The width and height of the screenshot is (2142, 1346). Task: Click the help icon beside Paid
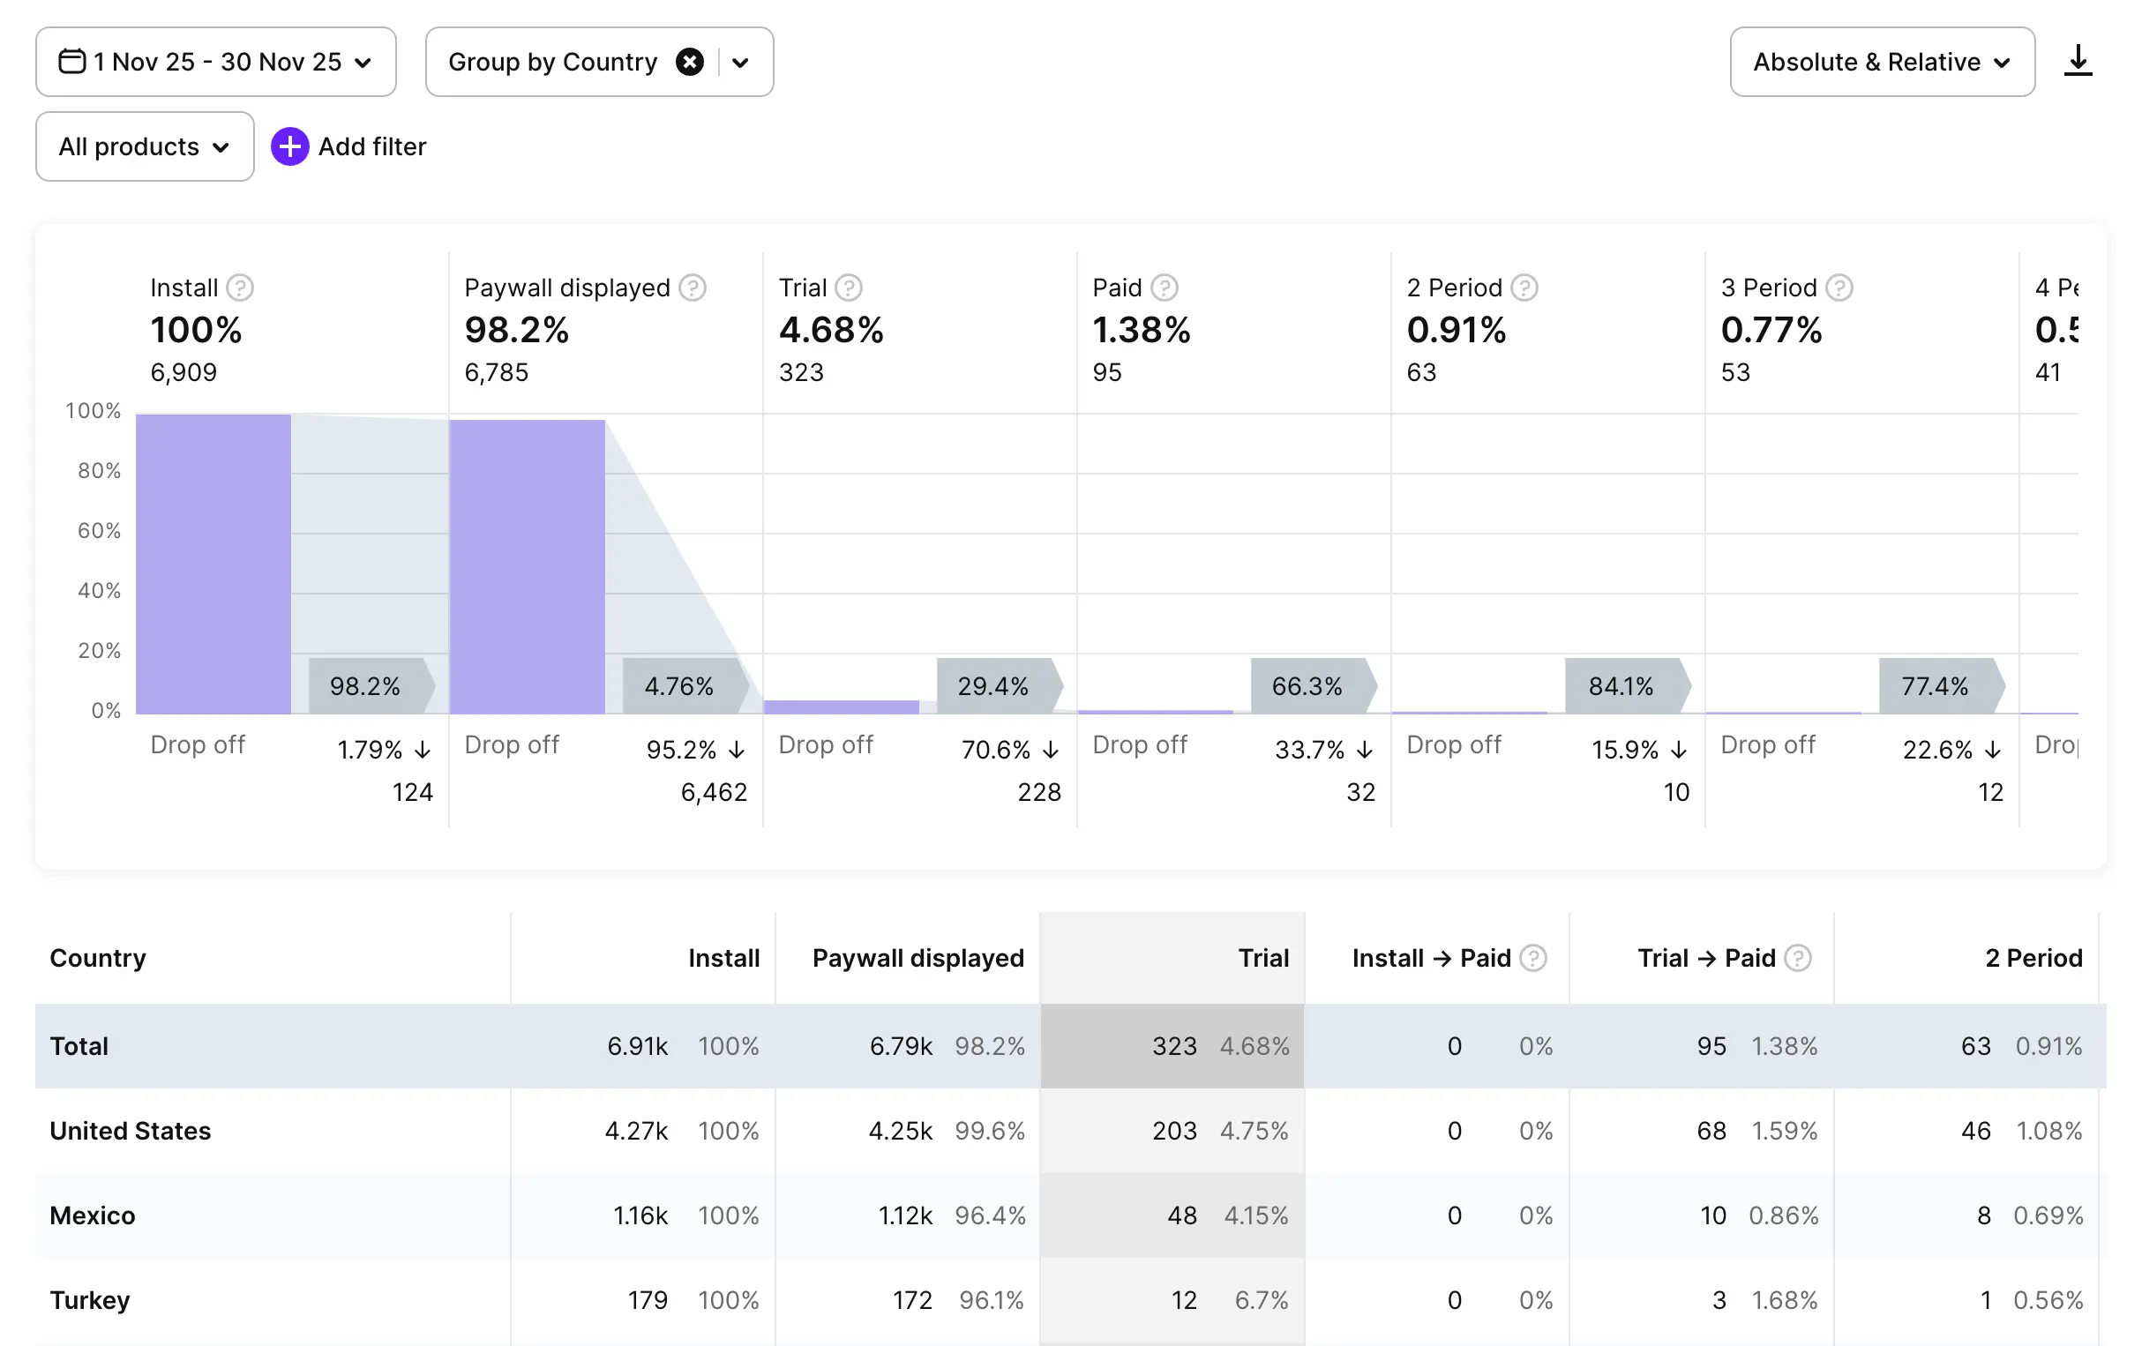pos(1164,288)
